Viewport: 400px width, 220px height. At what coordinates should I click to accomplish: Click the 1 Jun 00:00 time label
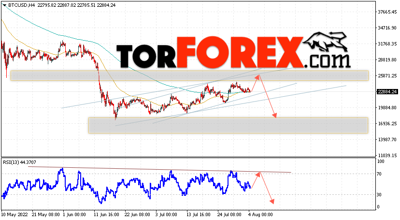coord(74,214)
